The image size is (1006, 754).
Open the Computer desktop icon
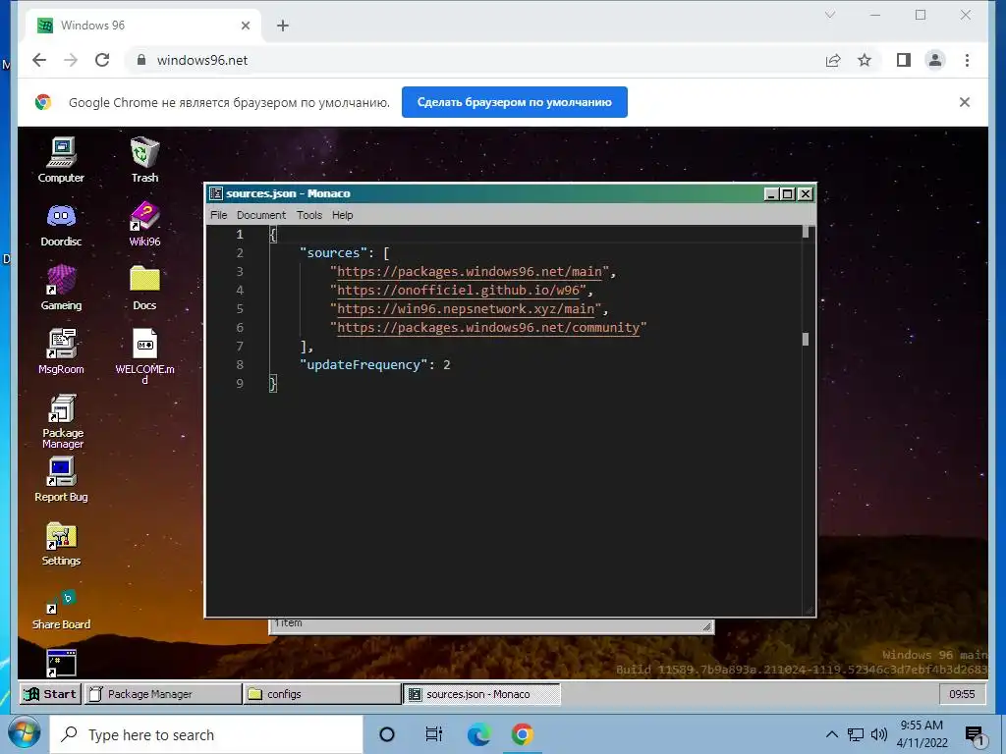pos(61,160)
